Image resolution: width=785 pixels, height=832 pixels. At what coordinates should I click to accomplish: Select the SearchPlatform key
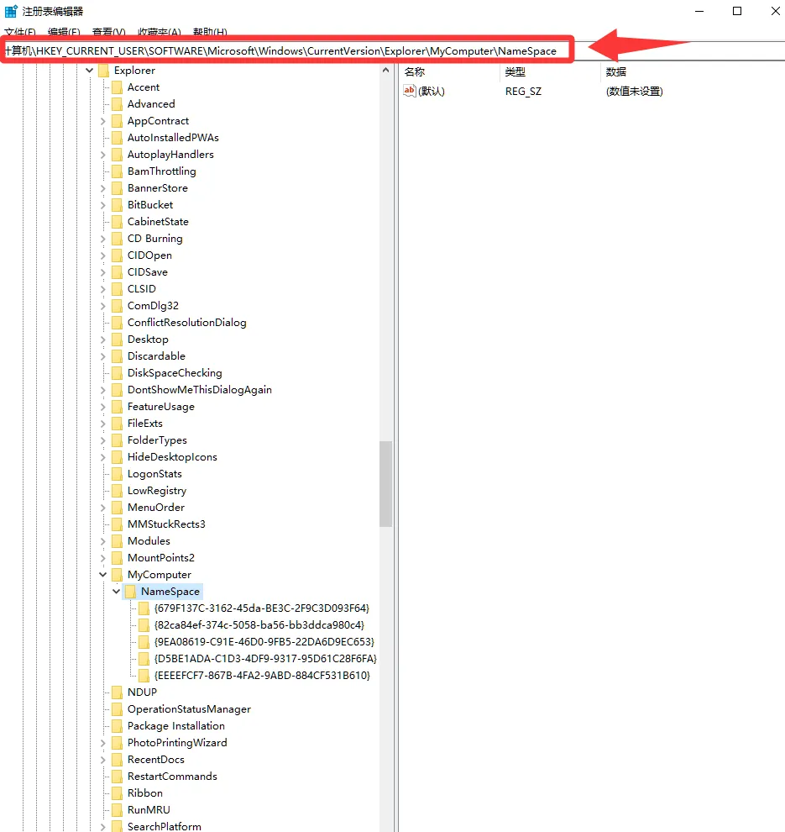pos(165,826)
